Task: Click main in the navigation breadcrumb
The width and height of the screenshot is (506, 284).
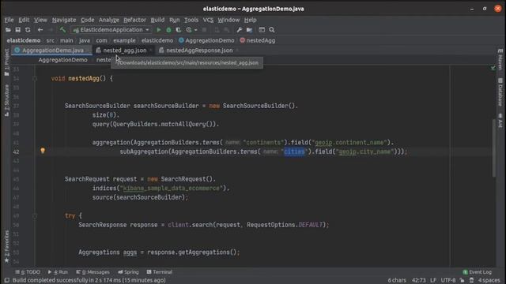Action: [66, 40]
